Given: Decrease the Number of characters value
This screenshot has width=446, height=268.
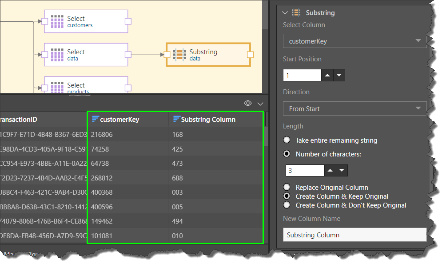Looking at the screenshot, I should [x=342, y=171].
